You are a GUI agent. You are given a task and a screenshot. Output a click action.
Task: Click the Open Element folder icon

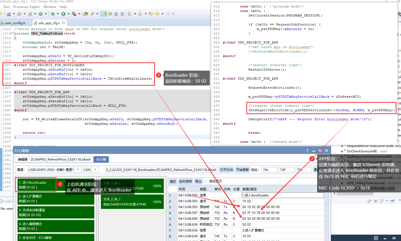[85, 14]
